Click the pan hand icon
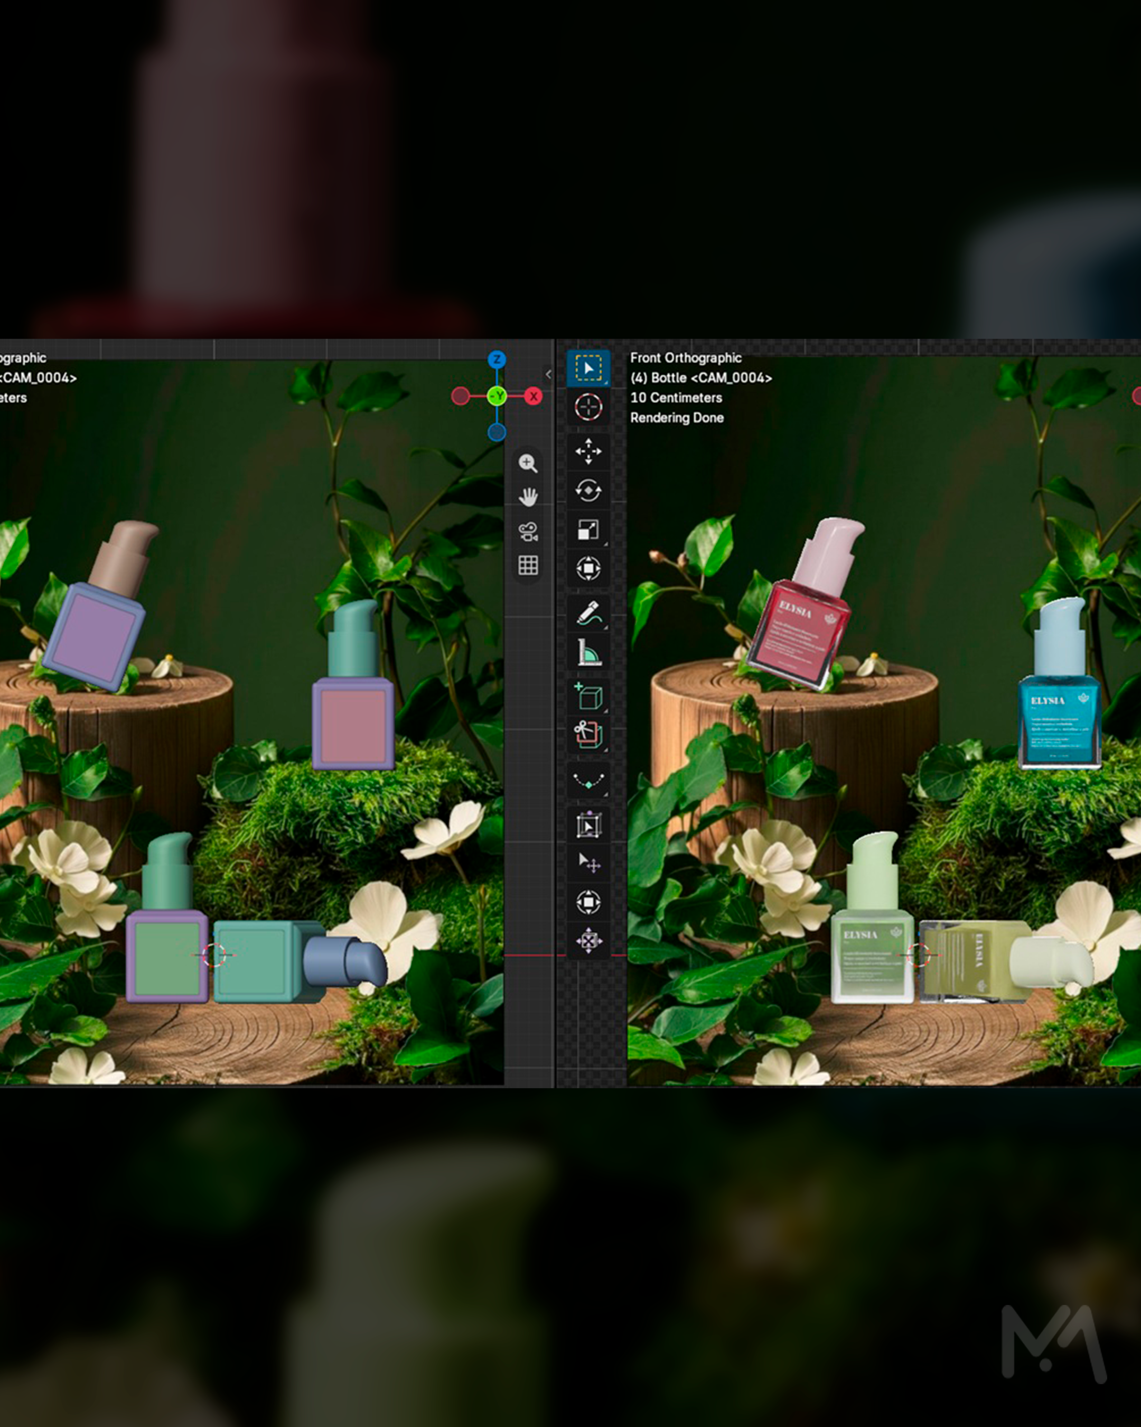 point(528,497)
